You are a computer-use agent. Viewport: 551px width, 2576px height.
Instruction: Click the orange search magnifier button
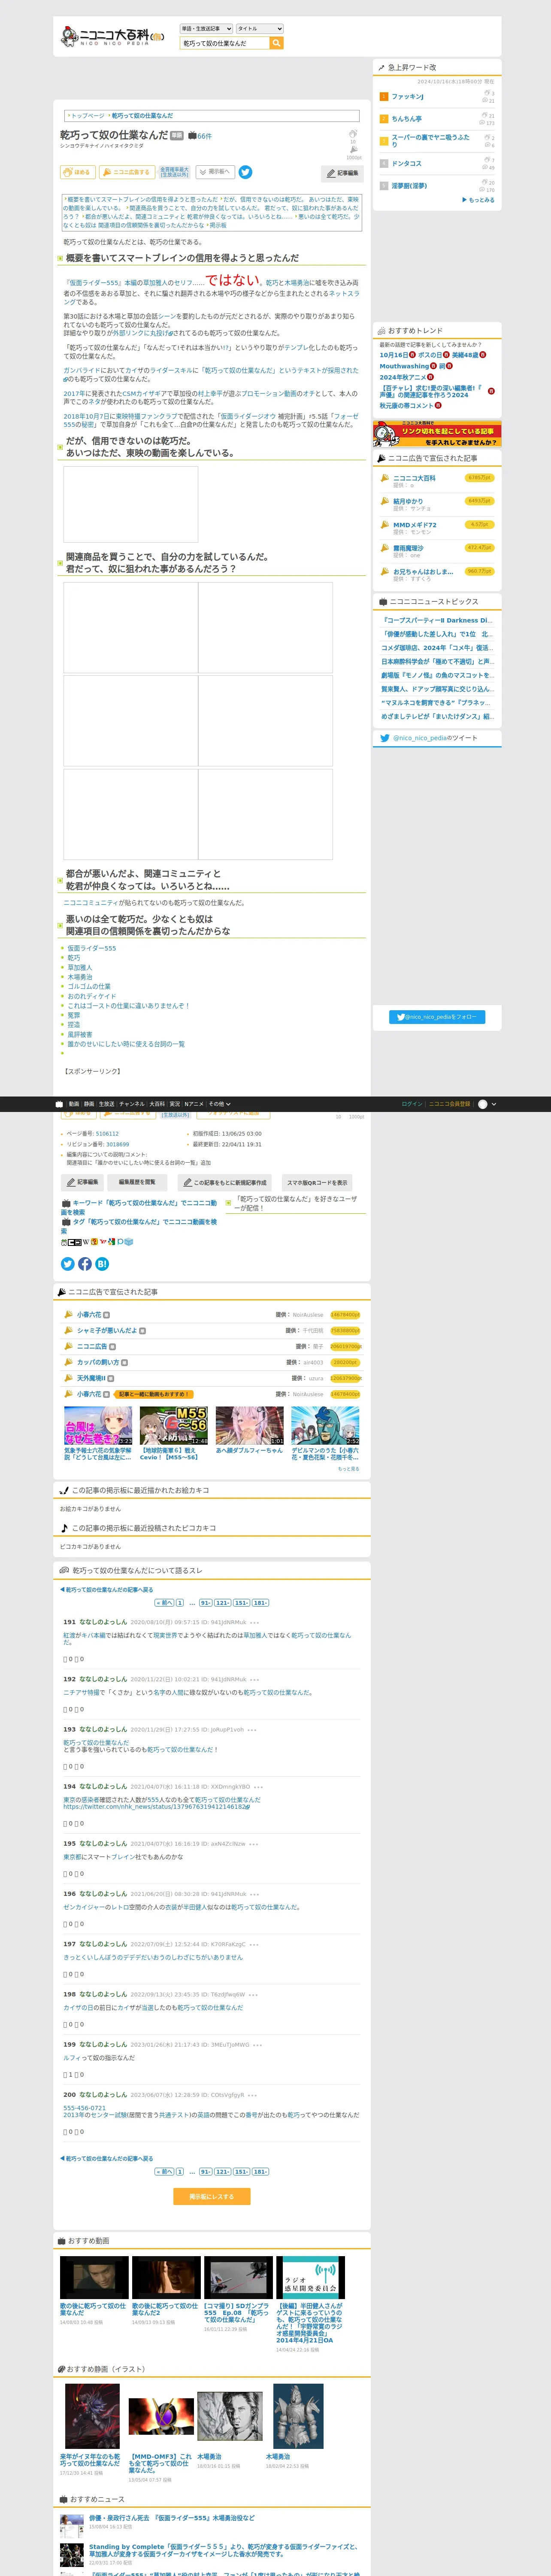click(277, 43)
